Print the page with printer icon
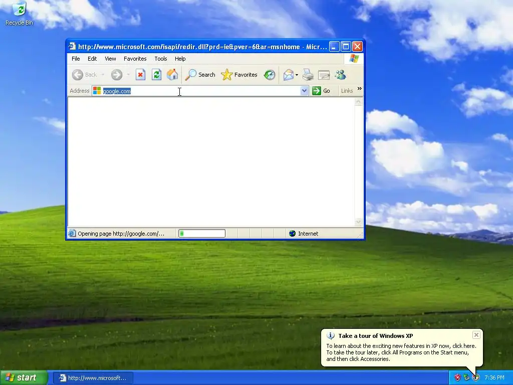The height and width of the screenshot is (385, 513). pyautogui.click(x=308, y=75)
